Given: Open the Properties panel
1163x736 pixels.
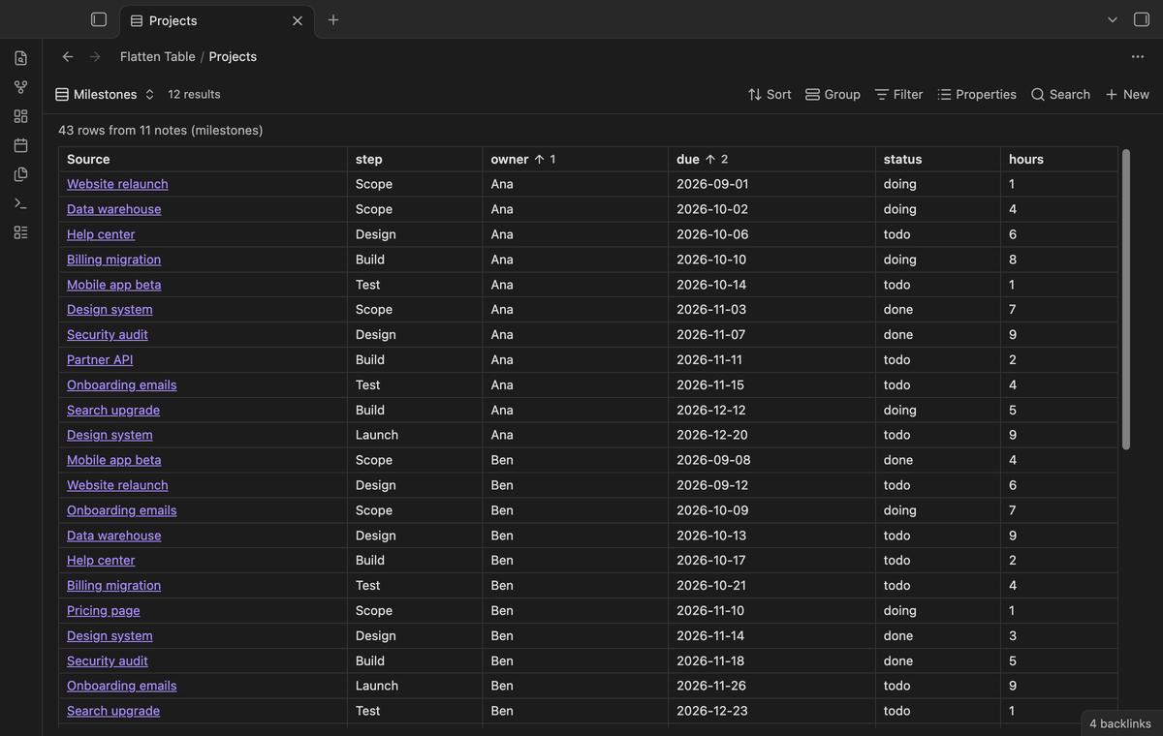Looking at the screenshot, I should (977, 94).
